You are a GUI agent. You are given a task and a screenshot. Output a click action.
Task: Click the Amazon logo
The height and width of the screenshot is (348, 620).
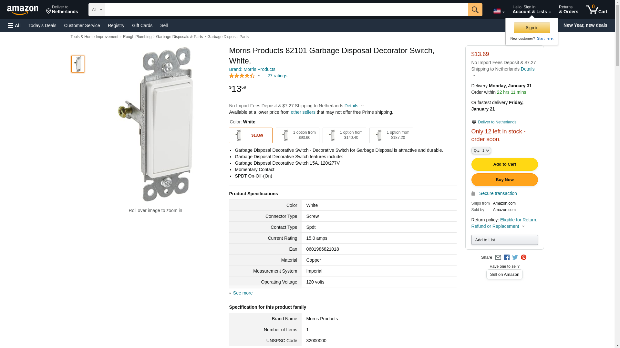point(23,10)
